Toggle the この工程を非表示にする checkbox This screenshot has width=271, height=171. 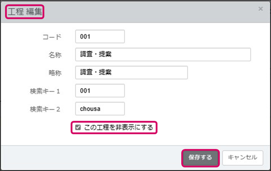click(78, 127)
